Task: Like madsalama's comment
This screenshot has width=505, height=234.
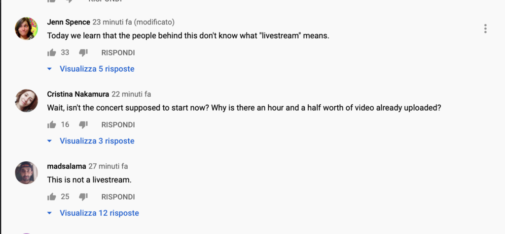Action: click(51, 197)
